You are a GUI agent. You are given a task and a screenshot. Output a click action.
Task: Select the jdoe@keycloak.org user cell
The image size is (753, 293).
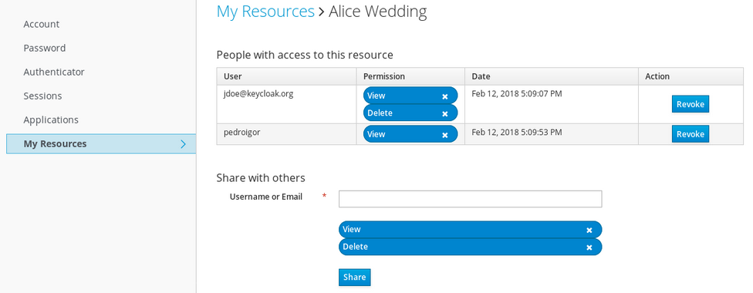click(286, 104)
